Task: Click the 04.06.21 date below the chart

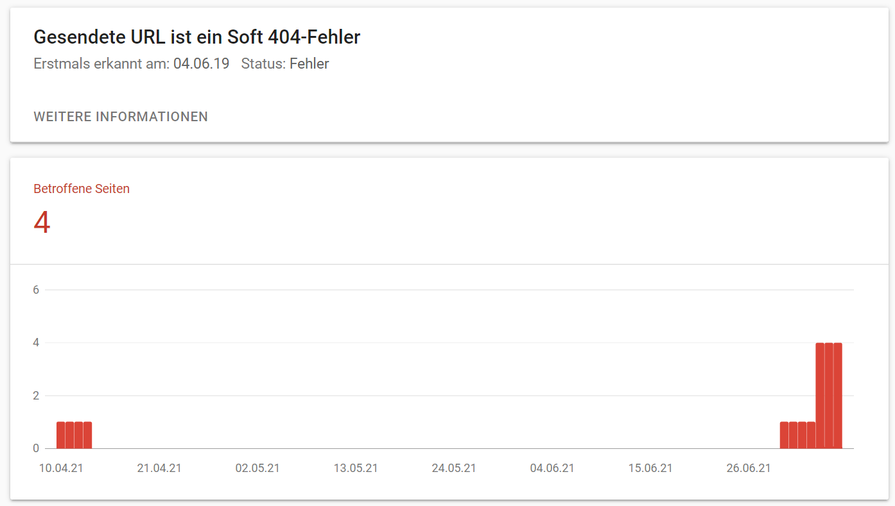Action: click(552, 468)
